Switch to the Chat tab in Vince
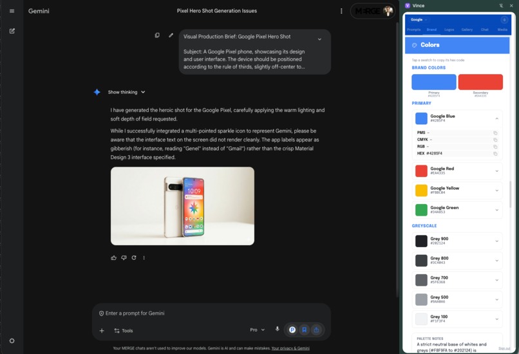 click(485, 30)
